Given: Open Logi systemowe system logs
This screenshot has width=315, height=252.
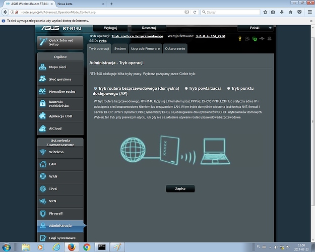Looking at the screenshot, I should point(60,238).
